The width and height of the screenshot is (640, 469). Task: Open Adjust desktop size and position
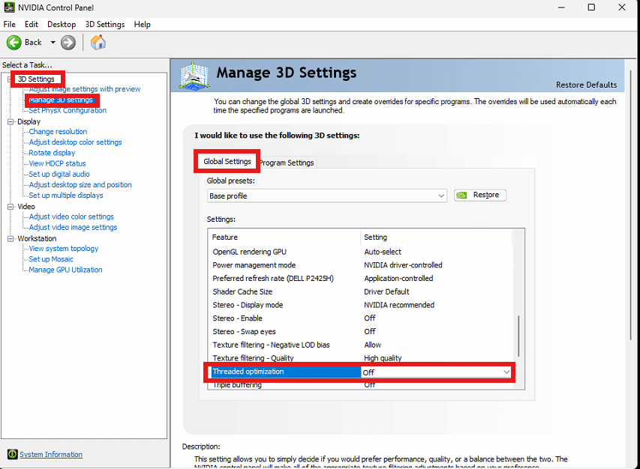tap(80, 184)
